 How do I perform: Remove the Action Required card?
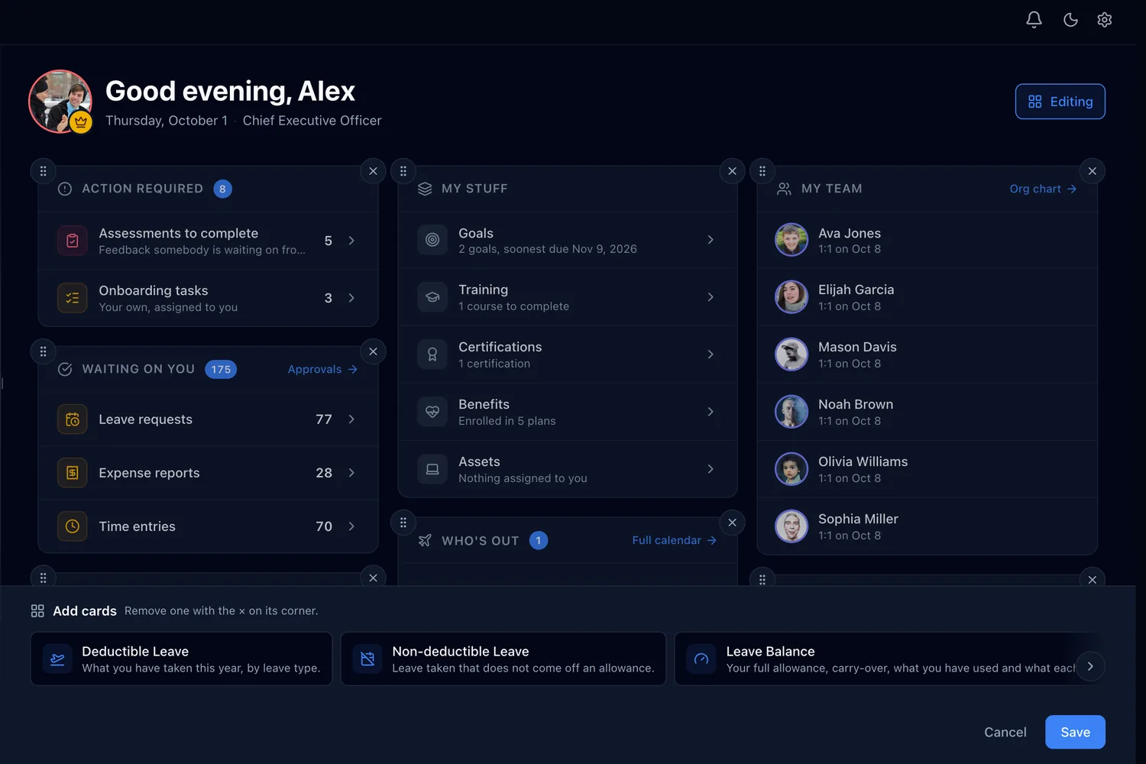(x=373, y=171)
